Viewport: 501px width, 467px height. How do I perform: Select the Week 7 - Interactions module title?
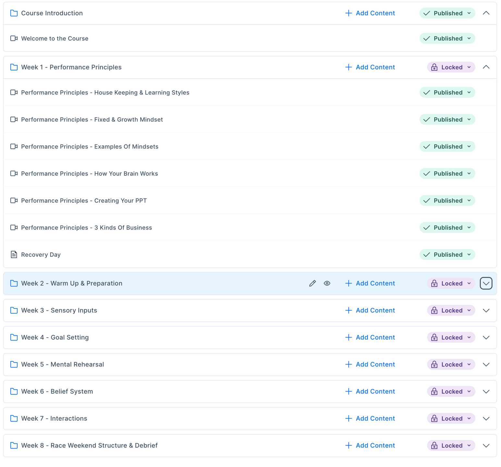(x=54, y=419)
